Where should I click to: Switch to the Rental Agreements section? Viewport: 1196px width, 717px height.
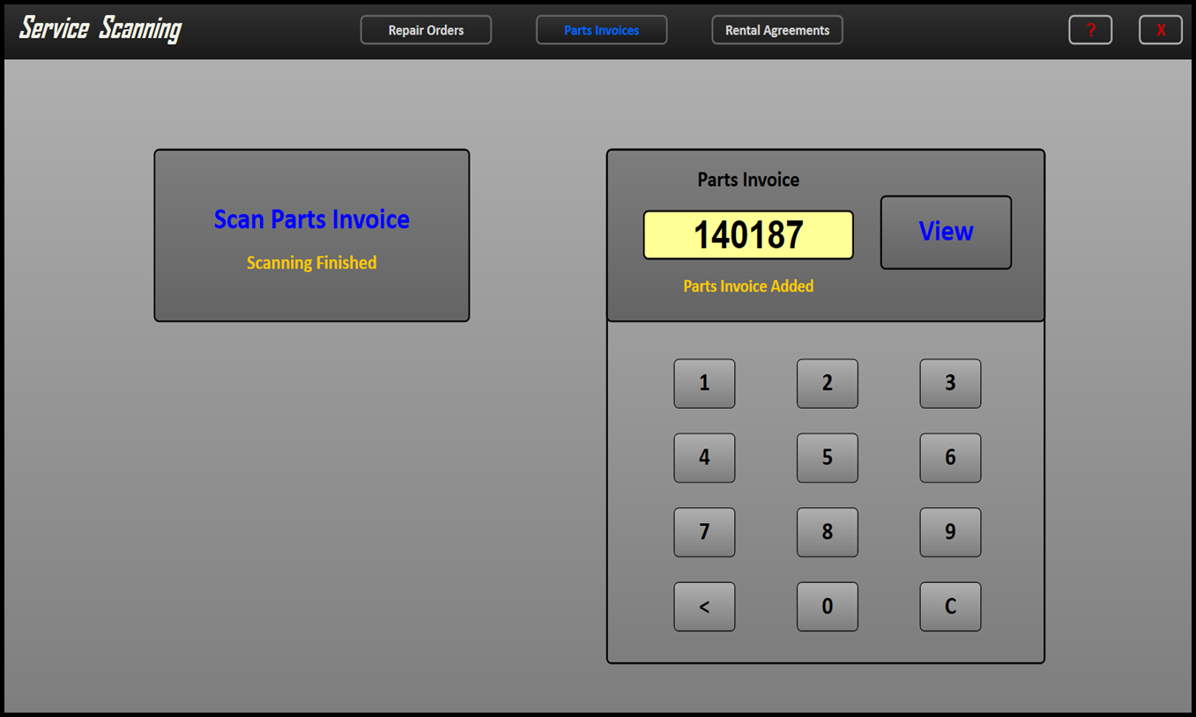click(x=776, y=29)
